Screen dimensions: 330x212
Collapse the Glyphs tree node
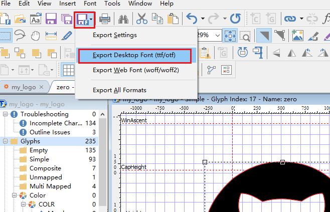click(x=5, y=141)
